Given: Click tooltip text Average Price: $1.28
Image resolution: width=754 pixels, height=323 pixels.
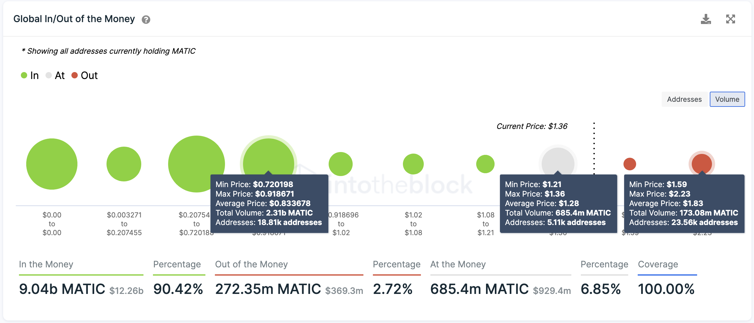Looking at the screenshot, I should (x=542, y=204).
